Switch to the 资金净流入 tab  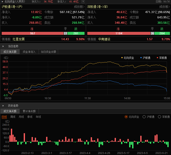pos(29,52)
